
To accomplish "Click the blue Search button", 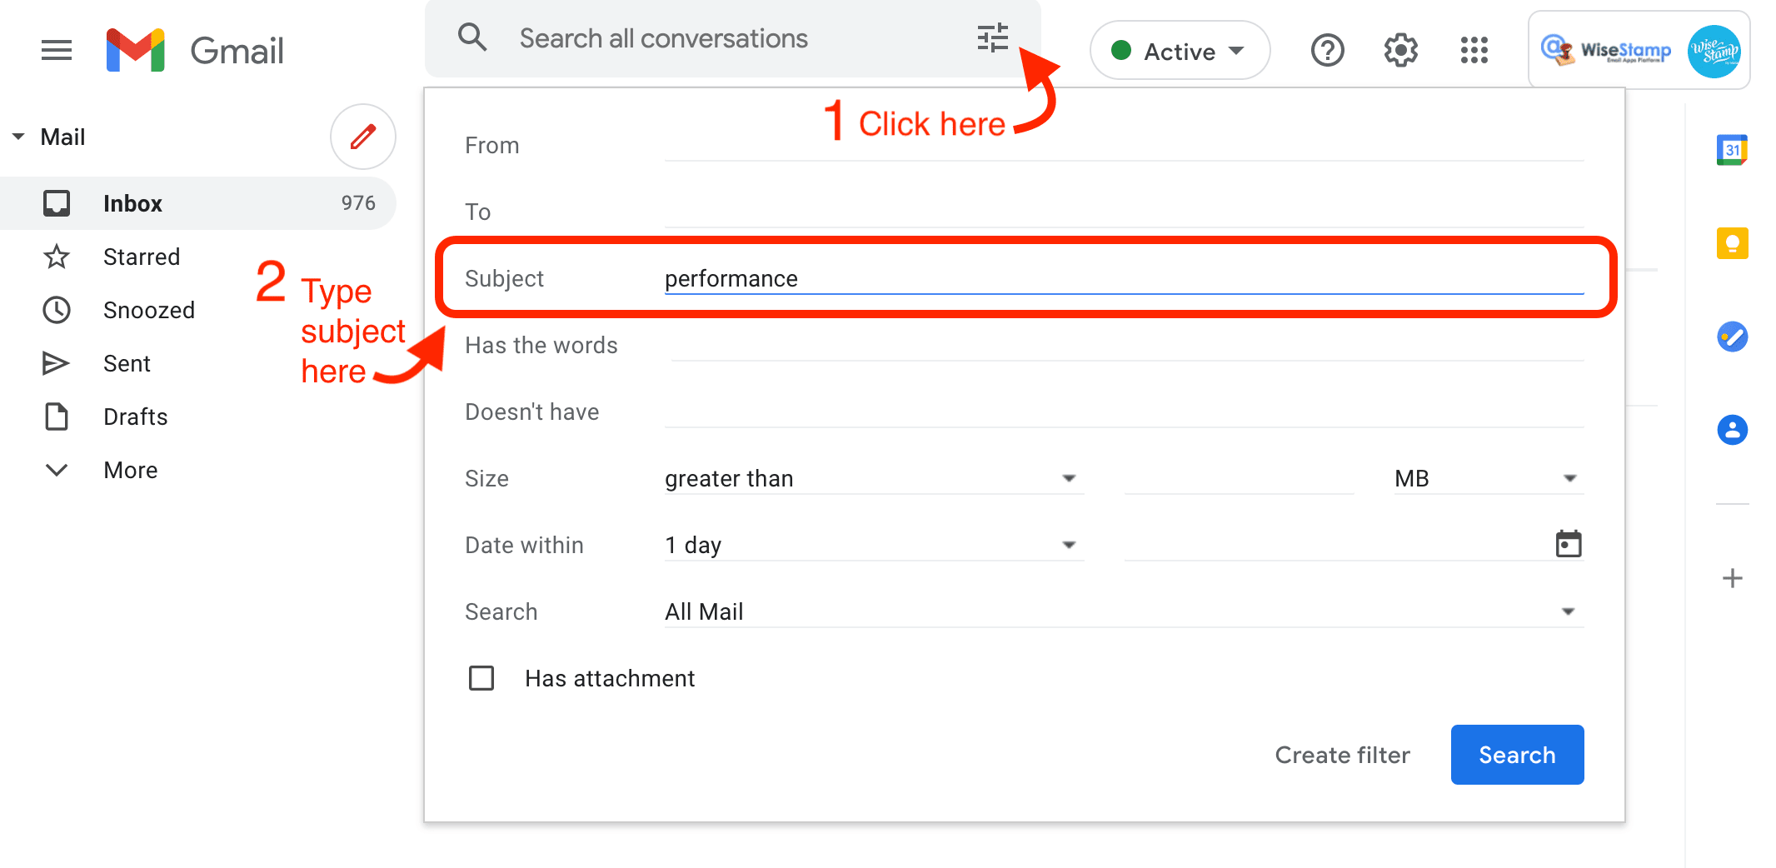I will (1516, 755).
